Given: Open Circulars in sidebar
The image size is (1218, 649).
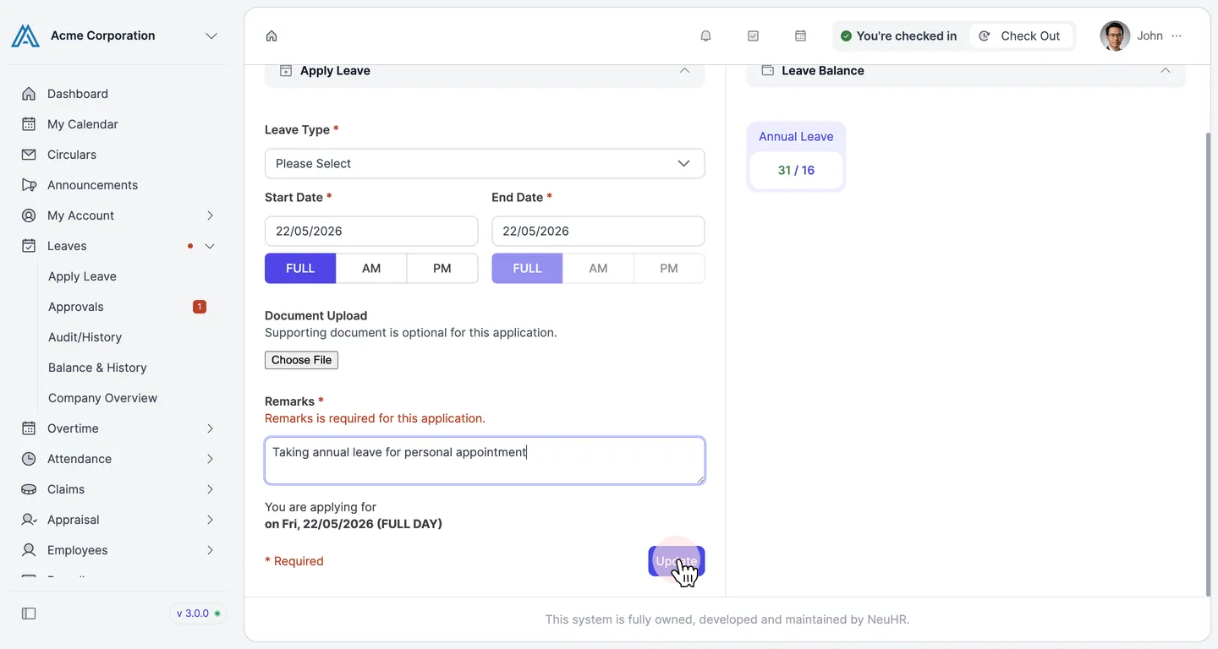Looking at the screenshot, I should coord(72,155).
